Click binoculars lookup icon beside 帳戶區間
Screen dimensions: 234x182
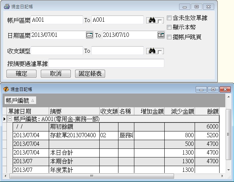coord(151,21)
